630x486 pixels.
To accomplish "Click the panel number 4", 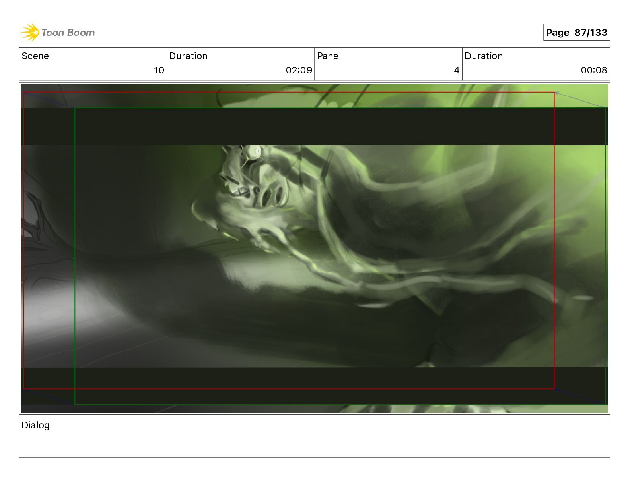I will 457,70.
